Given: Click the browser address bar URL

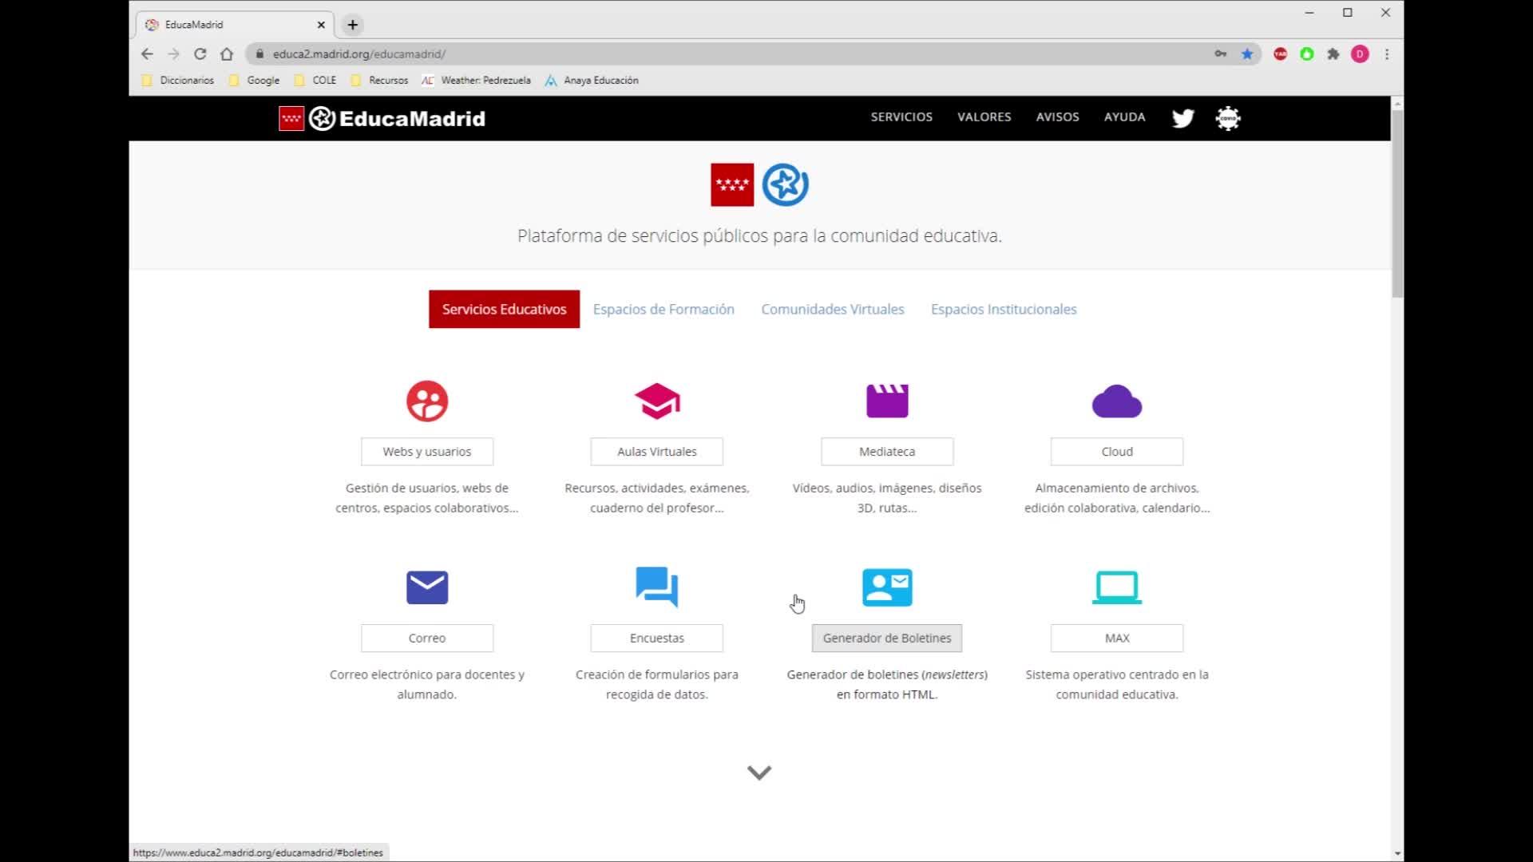Looking at the screenshot, I should point(358,54).
